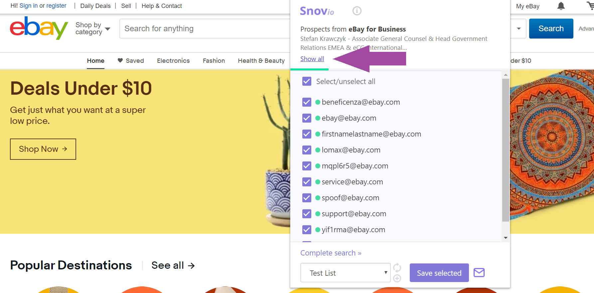594x293 pixels.
Task: Click the refresh lists icon
Action: click(397, 267)
